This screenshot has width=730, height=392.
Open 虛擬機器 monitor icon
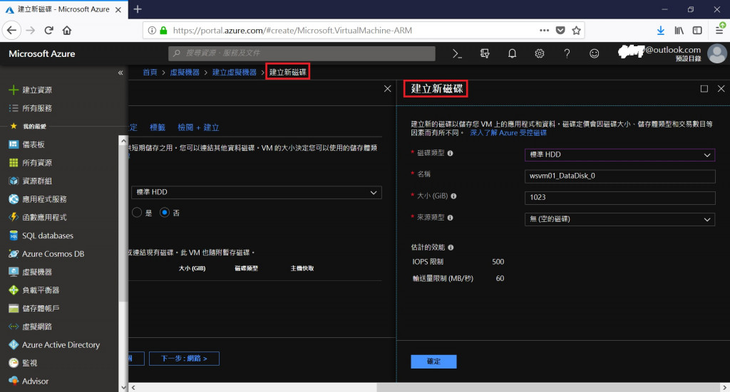click(14, 272)
